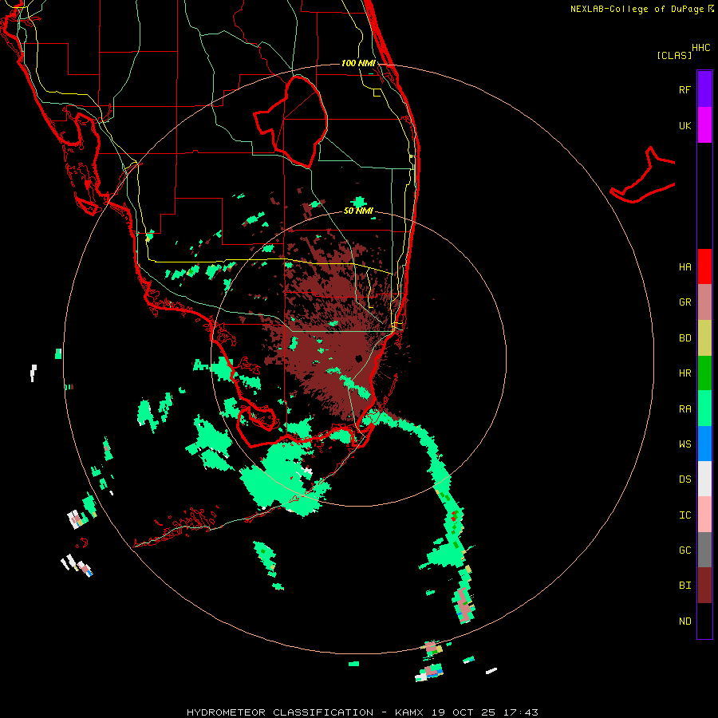
Task: Pick the HR heavy rain green swatch
Action: pyautogui.click(x=704, y=373)
